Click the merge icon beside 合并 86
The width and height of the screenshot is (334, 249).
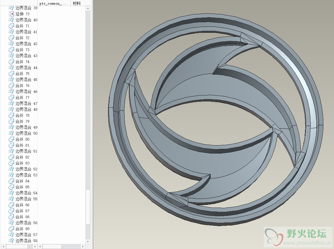[11, 205]
